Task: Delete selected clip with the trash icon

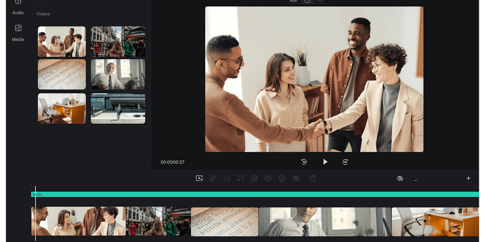Action: [313, 178]
